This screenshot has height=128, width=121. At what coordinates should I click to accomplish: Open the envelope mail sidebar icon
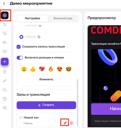5,51
